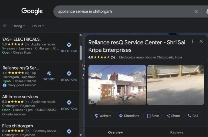Select the Overview tab
This screenshot has width=208, height=137.
115,132
